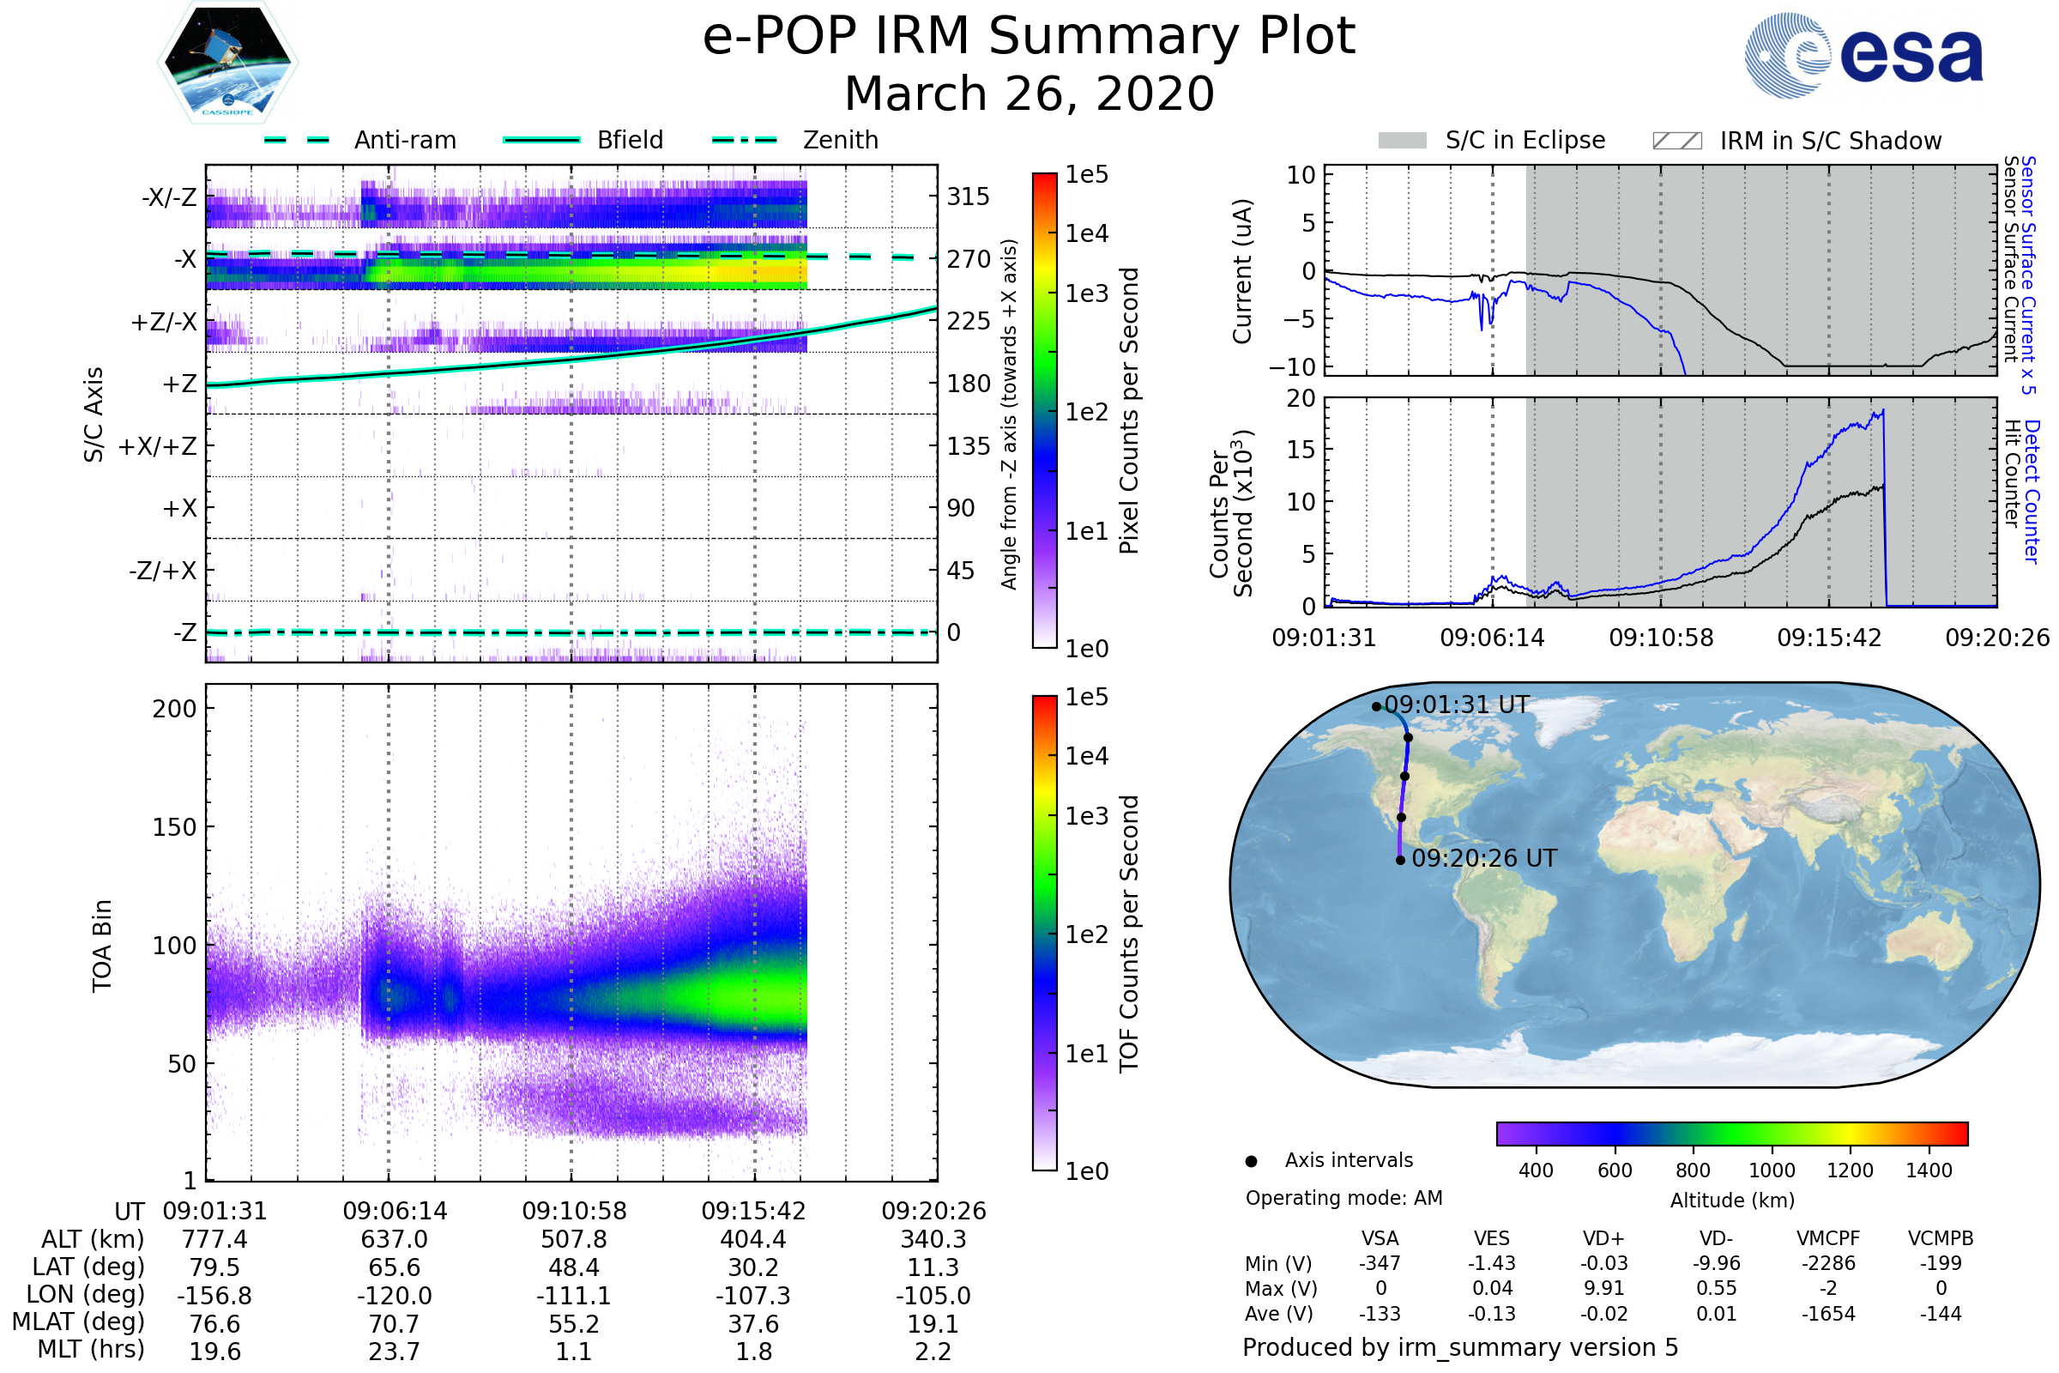
Task: Click the TOF Counts per Second colorbar
Action: pos(1044,934)
